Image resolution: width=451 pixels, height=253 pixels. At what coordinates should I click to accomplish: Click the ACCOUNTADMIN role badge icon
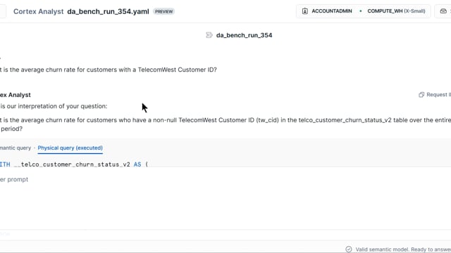(305, 11)
